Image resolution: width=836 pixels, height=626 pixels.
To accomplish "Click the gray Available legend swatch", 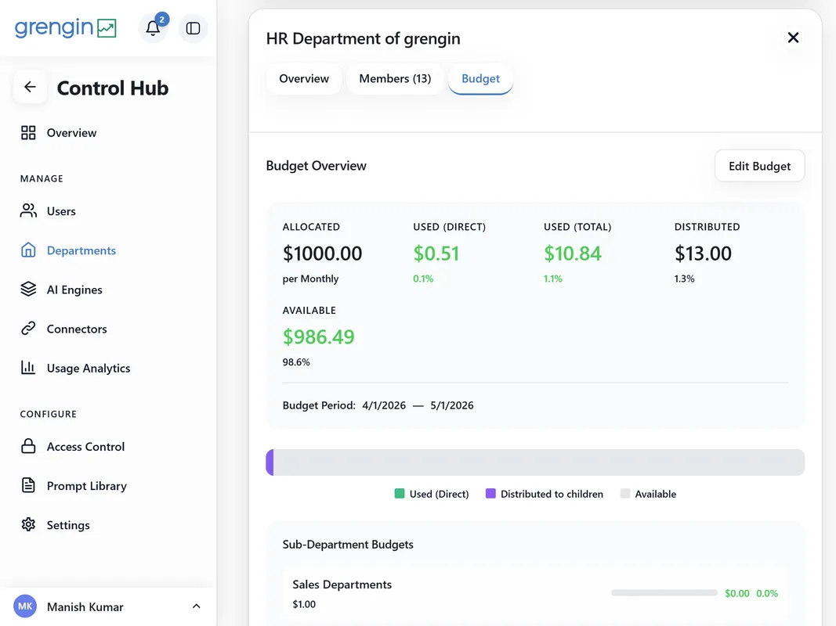I will 625,494.
